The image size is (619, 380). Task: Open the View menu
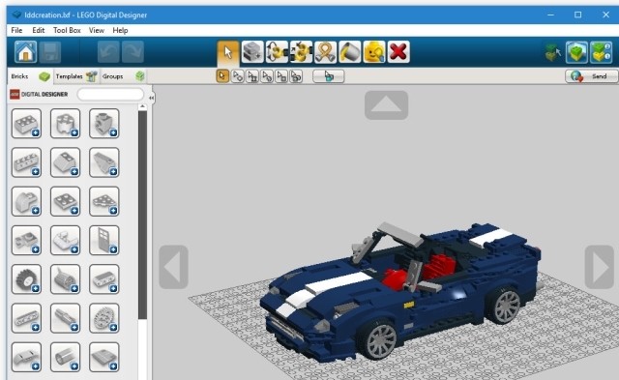pyautogui.click(x=97, y=30)
